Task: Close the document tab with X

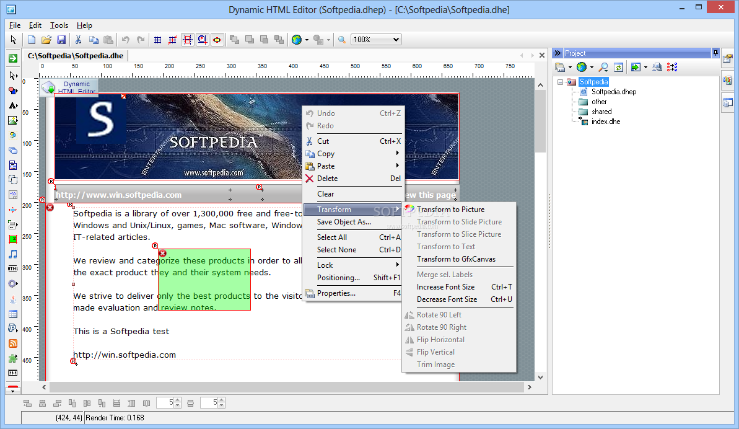Action: 542,56
